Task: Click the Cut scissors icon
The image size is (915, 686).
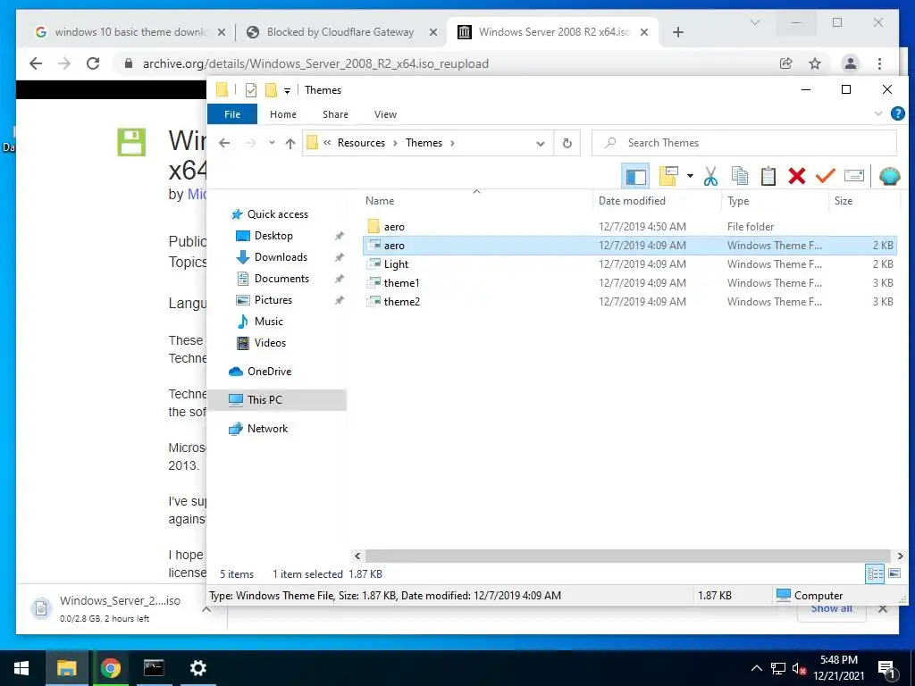Action: point(710,176)
